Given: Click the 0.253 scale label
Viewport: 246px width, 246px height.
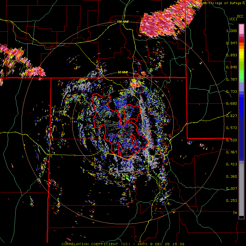Looking at the screenshot, I should pos(232,201).
